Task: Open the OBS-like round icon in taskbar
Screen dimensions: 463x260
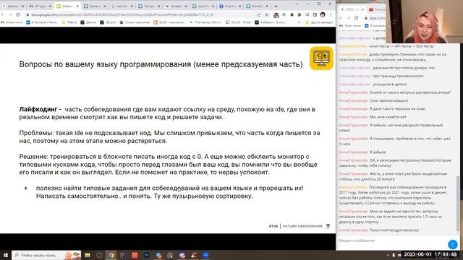Action: pyautogui.click(x=99, y=255)
